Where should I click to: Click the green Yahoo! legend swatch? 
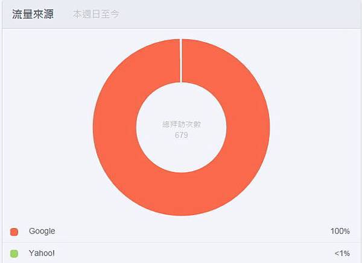coord(14,253)
